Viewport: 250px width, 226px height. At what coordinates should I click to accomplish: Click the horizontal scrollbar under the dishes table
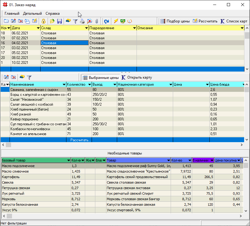pos(123,145)
